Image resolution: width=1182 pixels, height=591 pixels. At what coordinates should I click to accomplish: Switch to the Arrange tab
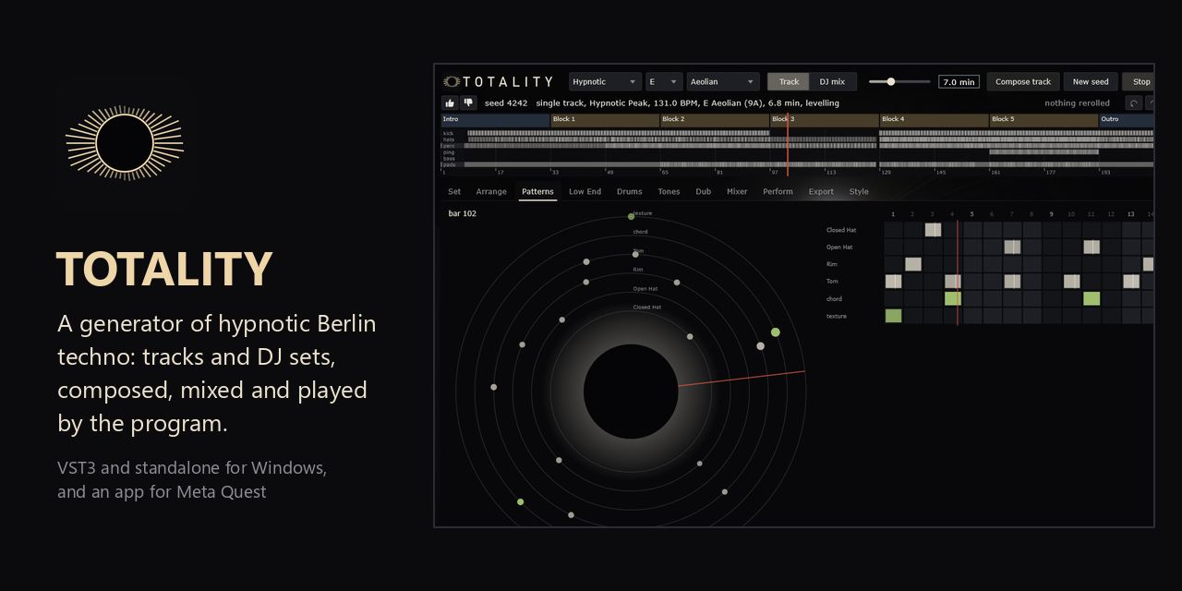(x=491, y=192)
